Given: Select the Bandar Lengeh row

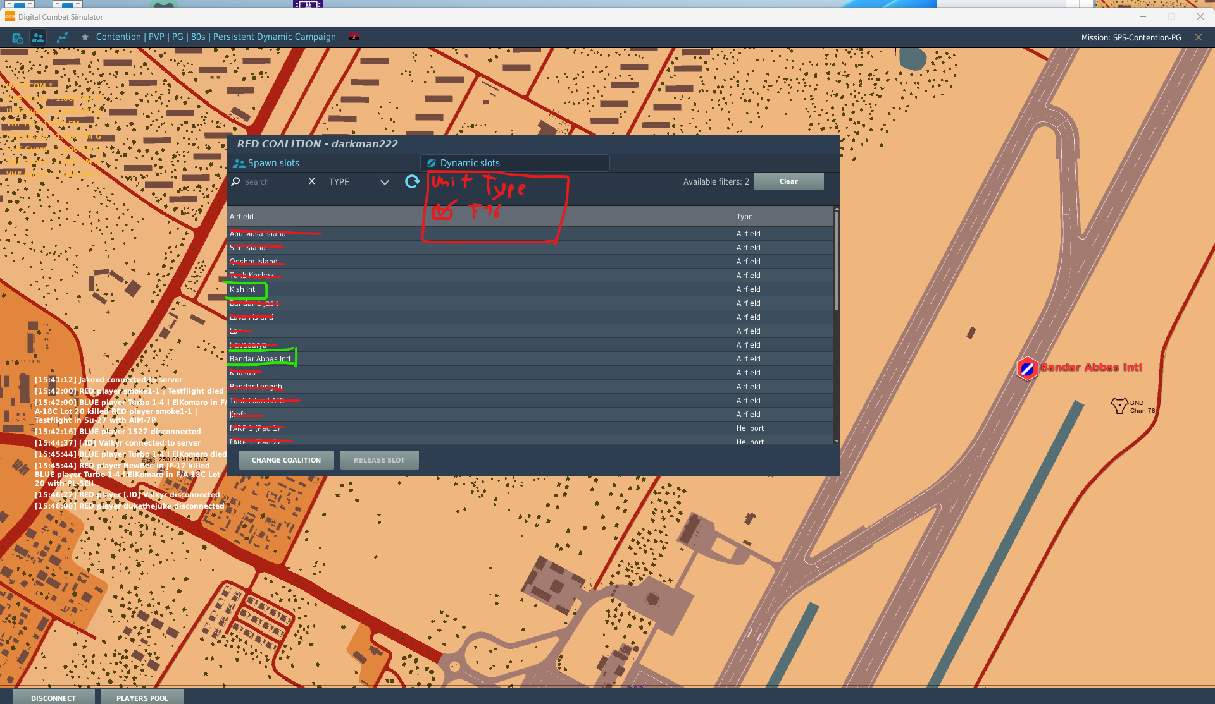Looking at the screenshot, I should click(530, 387).
